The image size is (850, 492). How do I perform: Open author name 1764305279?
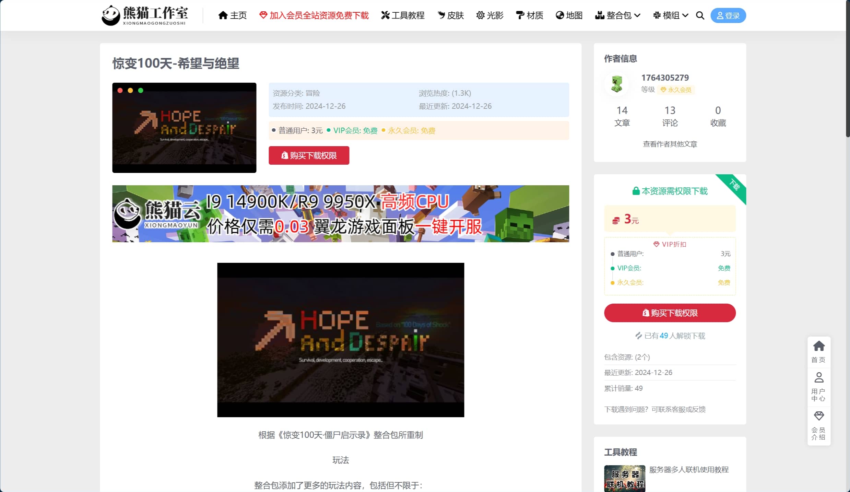coord(665,78)
